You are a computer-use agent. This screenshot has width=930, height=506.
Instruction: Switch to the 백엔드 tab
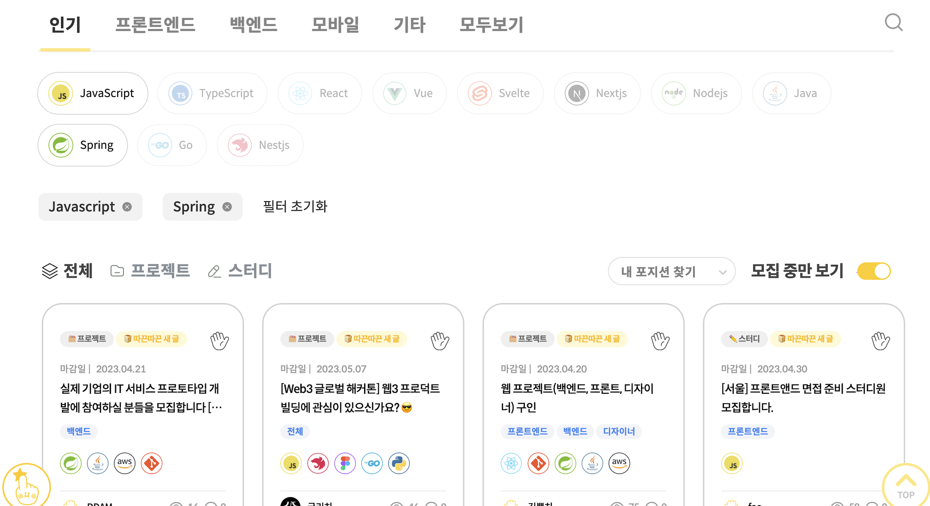click(253, 25)
